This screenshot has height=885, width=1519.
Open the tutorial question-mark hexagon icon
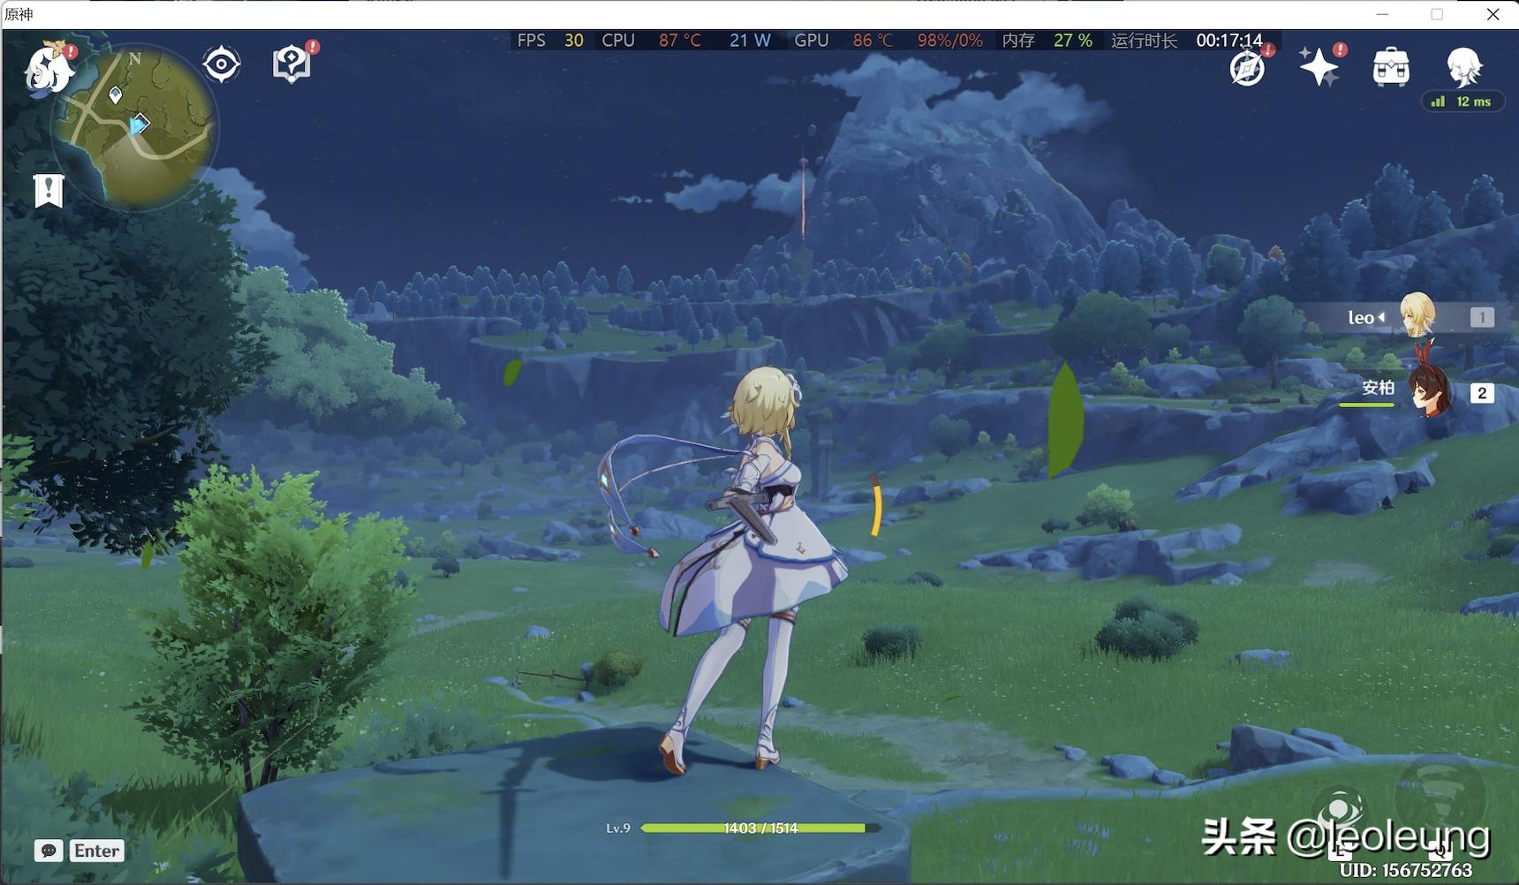coord(292,64)
